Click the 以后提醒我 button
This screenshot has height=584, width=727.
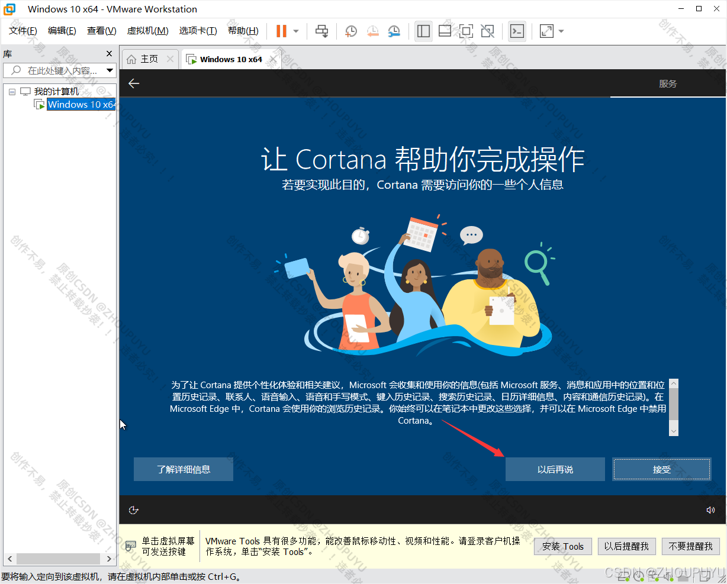626,546
